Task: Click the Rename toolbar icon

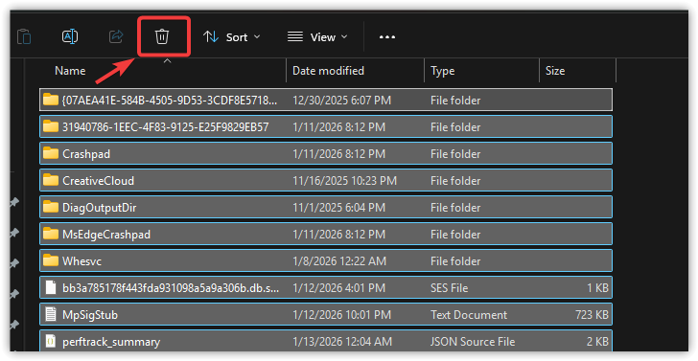Action: (70, 36)
